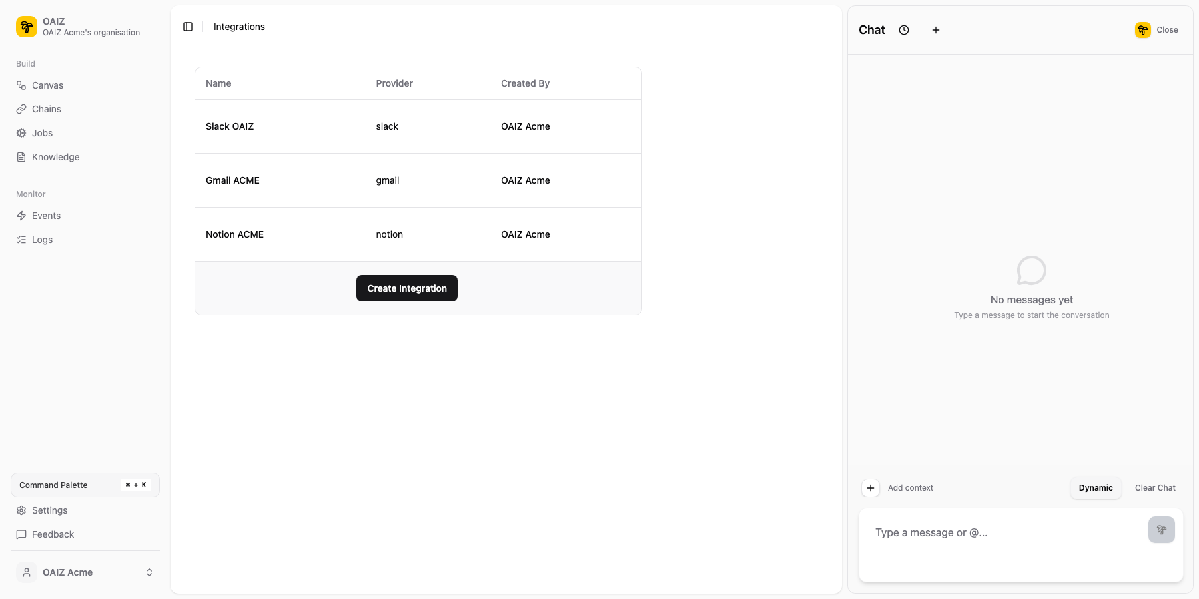This screenshot has height=599, width=1199.
Task: Open the Command Palette
Action: tap(85, 485)
